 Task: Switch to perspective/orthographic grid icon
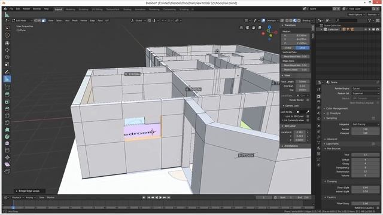241,28
